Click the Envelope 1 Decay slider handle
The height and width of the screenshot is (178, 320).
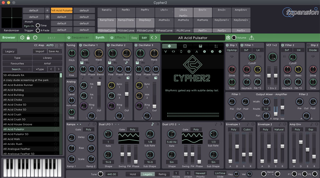tap(237, 147)
